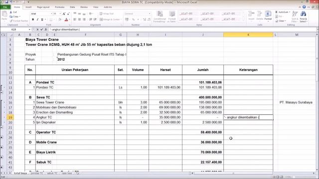The height and width of the screenshot is (179, 319).
Task: Open Find & Select binoculars
Action: point(303,16)
